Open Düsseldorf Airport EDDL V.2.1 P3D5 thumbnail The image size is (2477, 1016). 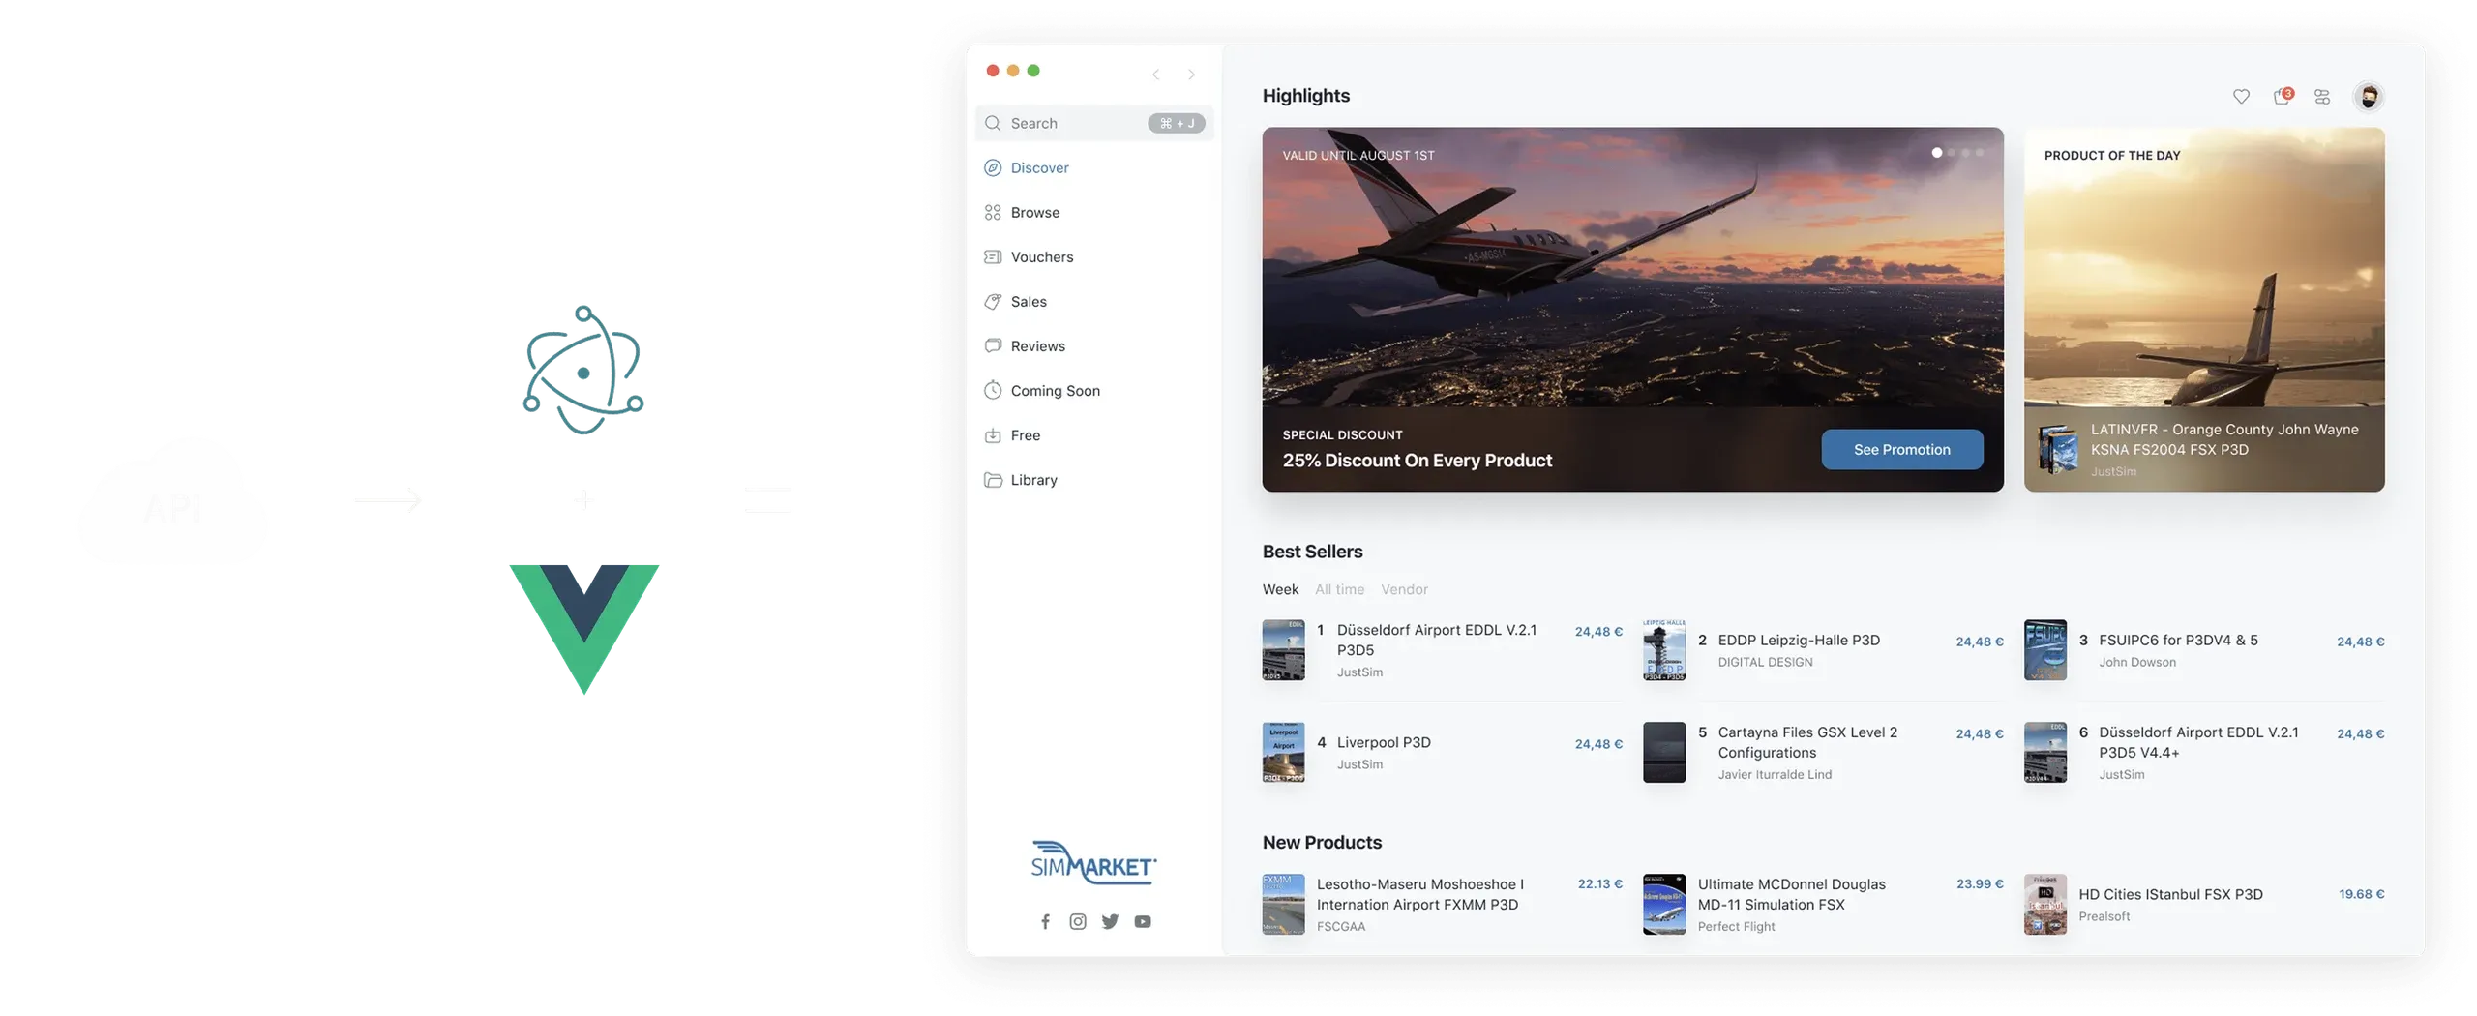pyautogui.click(x=1283, y=649)
